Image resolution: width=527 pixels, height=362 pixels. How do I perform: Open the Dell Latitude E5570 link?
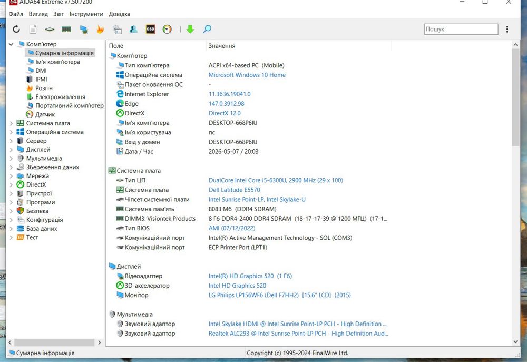click(x=235, y=190)
